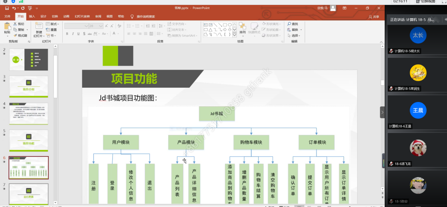
Task: Expand the Layout (版式) dropdown
Action: (x=54, y=24)
